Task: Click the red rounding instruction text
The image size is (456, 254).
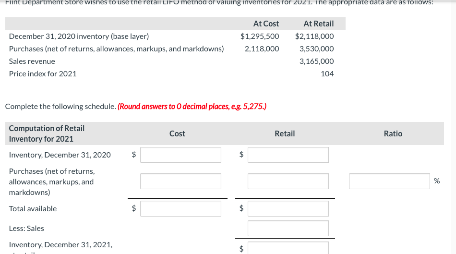Action: (x=192, y=107)
